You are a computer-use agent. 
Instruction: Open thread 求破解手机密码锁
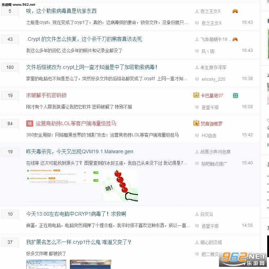(46, 95)
